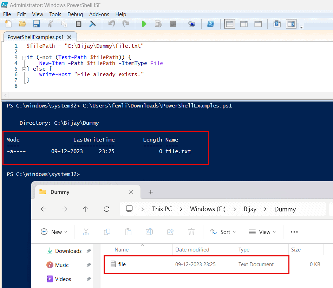Open the Debug menu
Screen dimensions: 333x288
coord(75,14)
